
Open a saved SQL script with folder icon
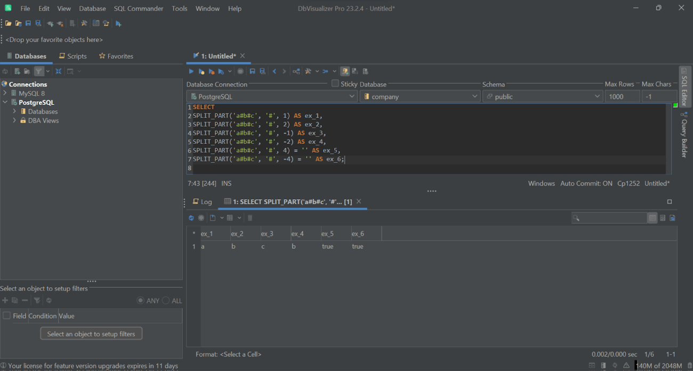click(8, 23)
